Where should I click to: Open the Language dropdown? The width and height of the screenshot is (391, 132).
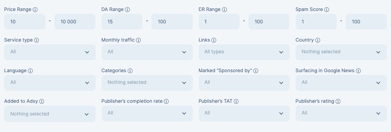[x=50, y=83]
